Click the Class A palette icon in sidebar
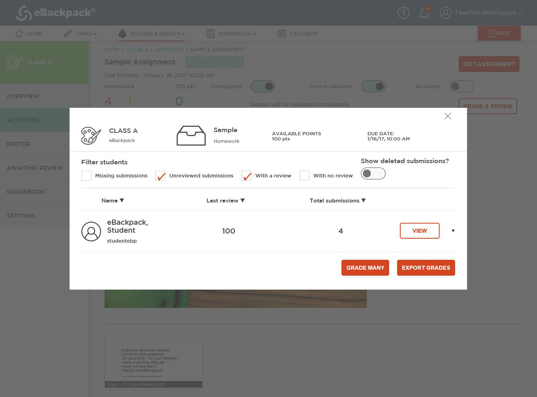The image size is (537, 397). [15, 62]
